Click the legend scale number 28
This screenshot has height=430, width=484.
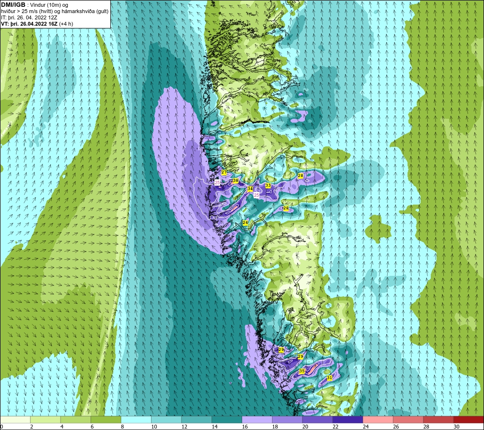click(x=426, y=427)
